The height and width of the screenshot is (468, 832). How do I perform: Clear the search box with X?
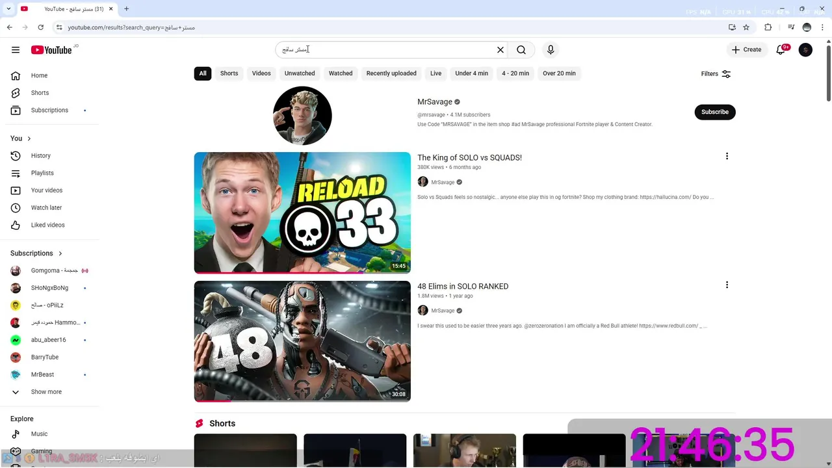tap(500, 49)
